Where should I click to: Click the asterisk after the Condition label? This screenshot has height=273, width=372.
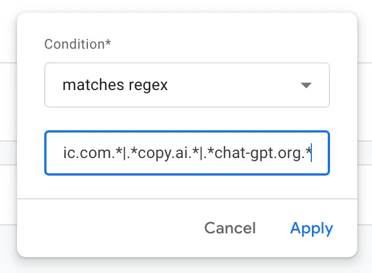pyautogui.click(x=108, y=42)
